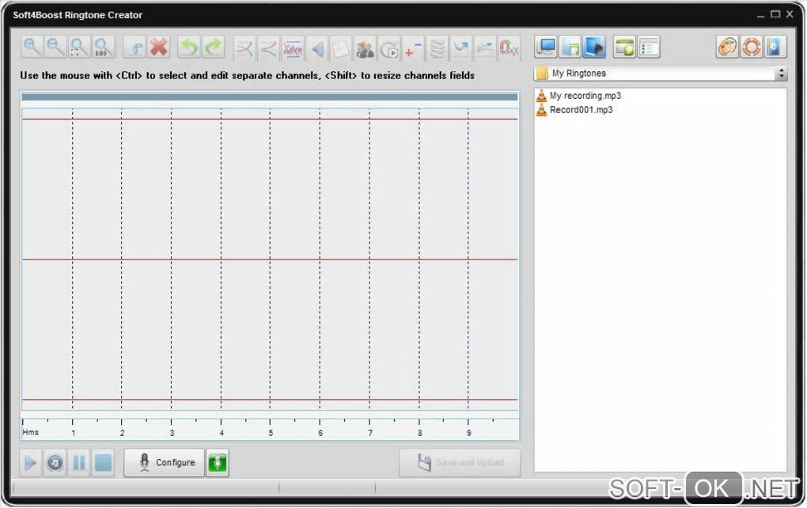
Task: Redo with the green right arrow
Action: pos(213,47)
